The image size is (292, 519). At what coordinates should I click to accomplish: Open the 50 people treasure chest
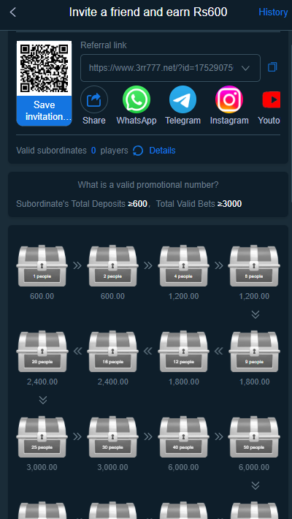(x=254, y=437)
